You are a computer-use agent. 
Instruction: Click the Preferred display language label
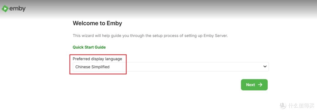tap(97, 59)
